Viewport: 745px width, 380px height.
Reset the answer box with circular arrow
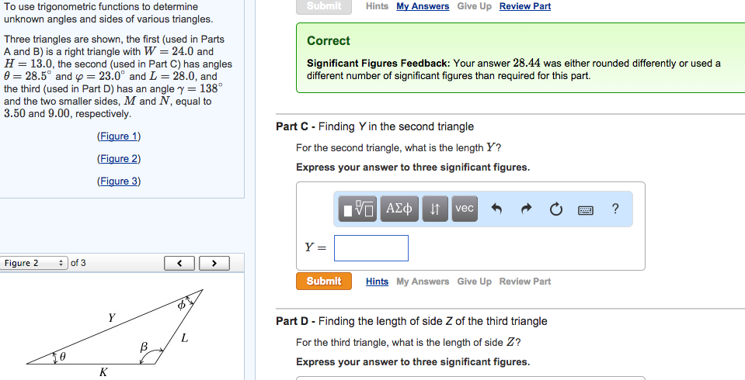pyautogui.click(x=556, y=209)
